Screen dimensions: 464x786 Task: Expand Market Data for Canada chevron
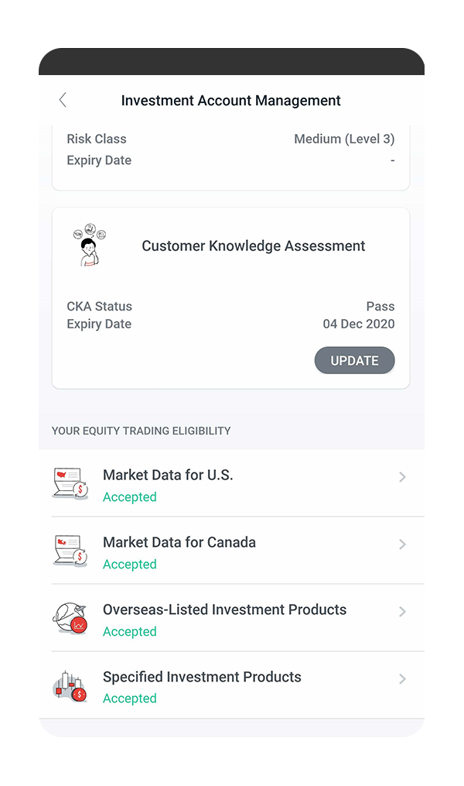coord(402,544)
